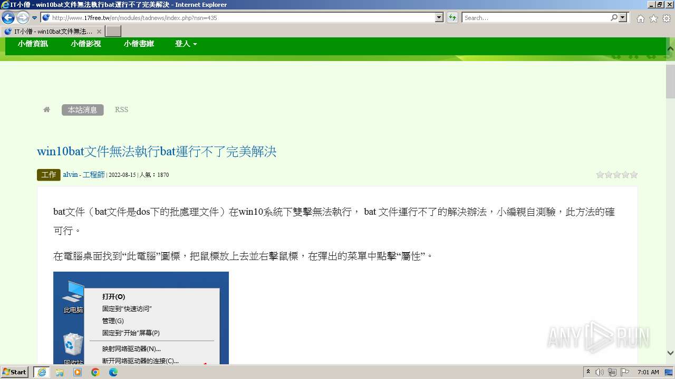675x379 pixels.
Task: Click the 7:01 AM system clock
Action: pos(648,372)
